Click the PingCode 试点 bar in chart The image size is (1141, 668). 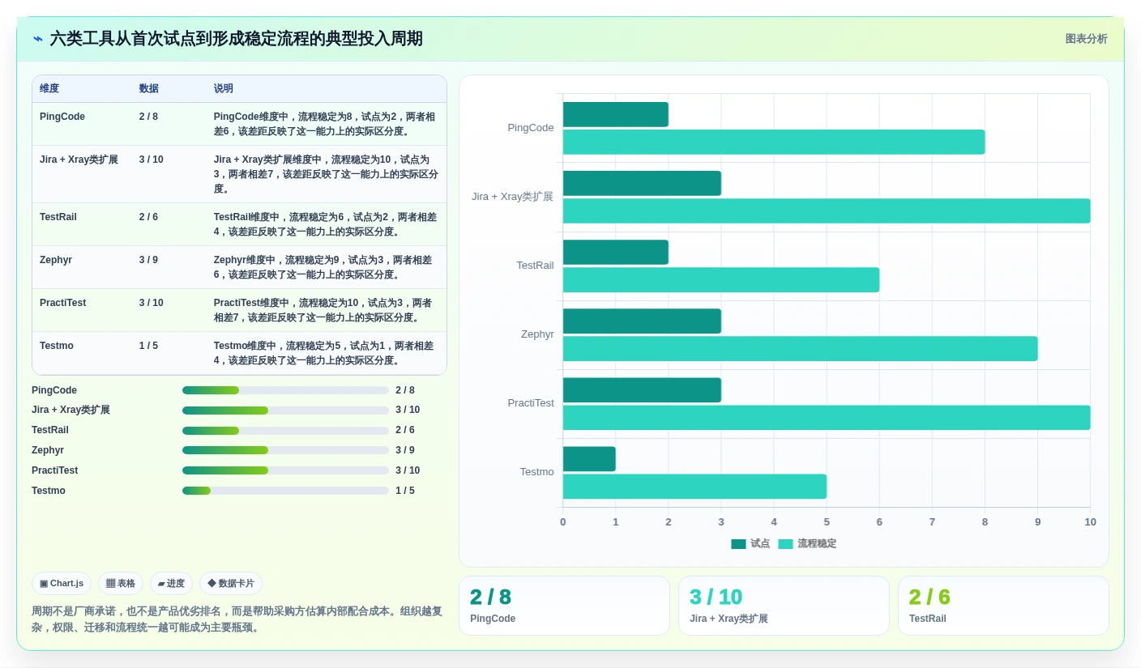pyautogui.click(x=616, y=114)
